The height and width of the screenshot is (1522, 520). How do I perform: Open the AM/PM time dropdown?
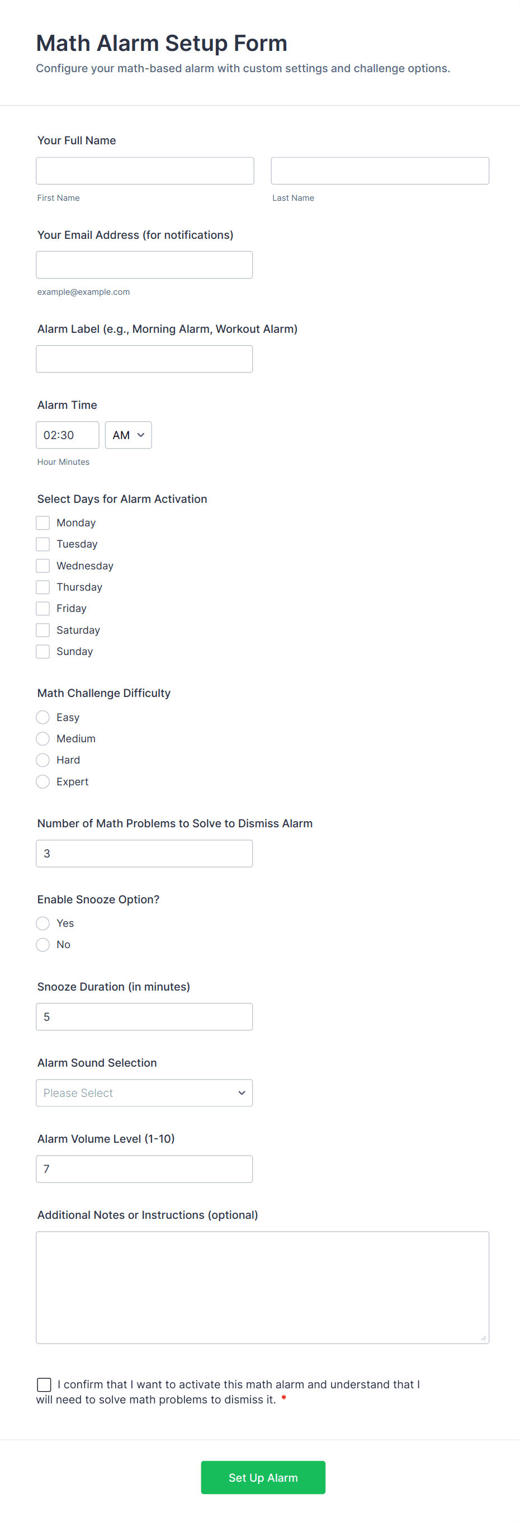click(x=127, y=435)
